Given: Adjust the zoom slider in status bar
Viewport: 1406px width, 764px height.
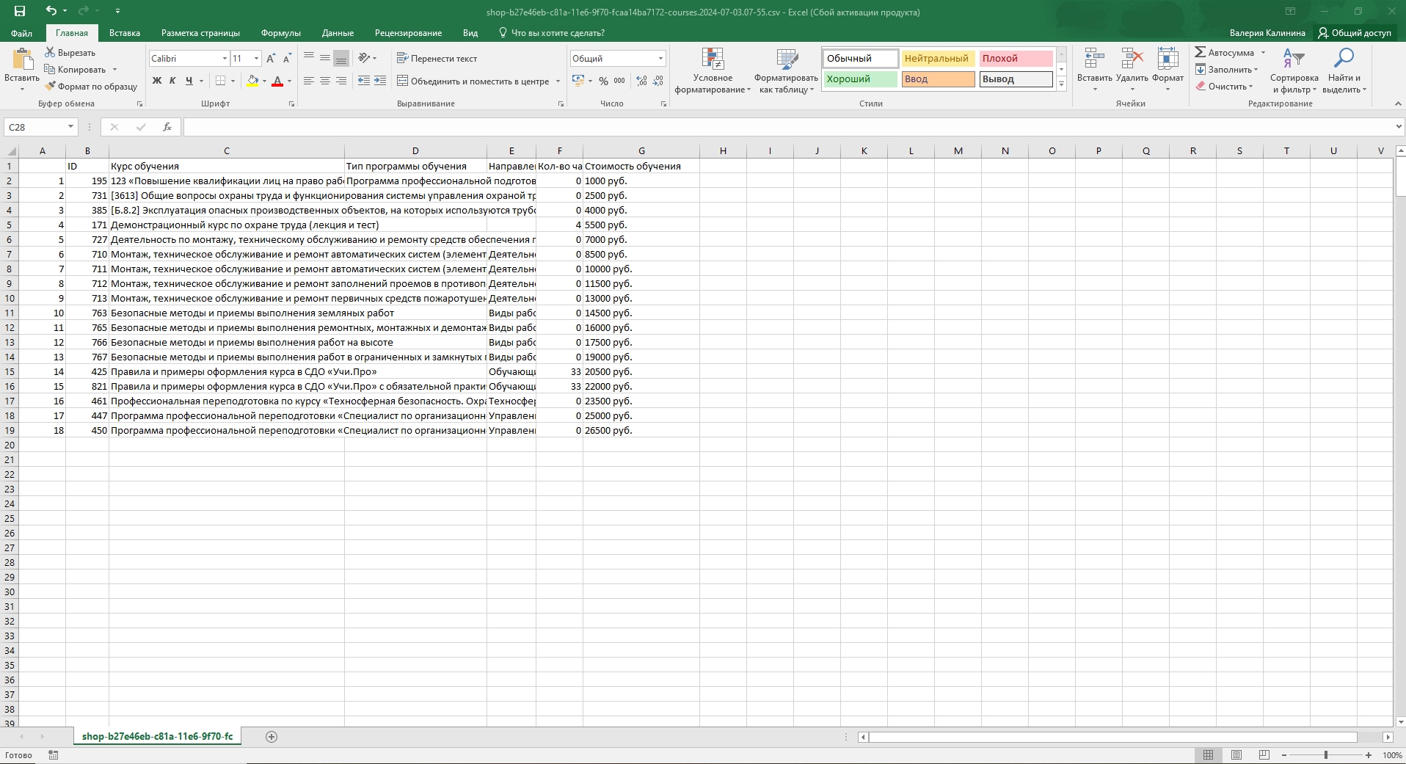Looking at the screenshot, I should (x=1326, y=755).
